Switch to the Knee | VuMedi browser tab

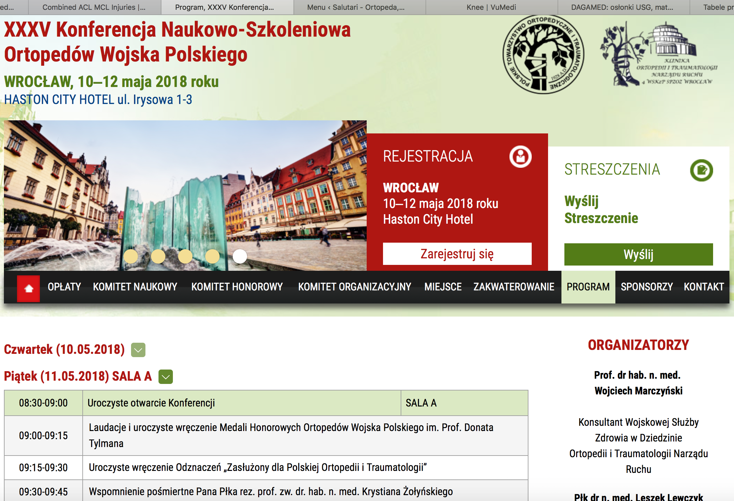click(x=491, y=7)
